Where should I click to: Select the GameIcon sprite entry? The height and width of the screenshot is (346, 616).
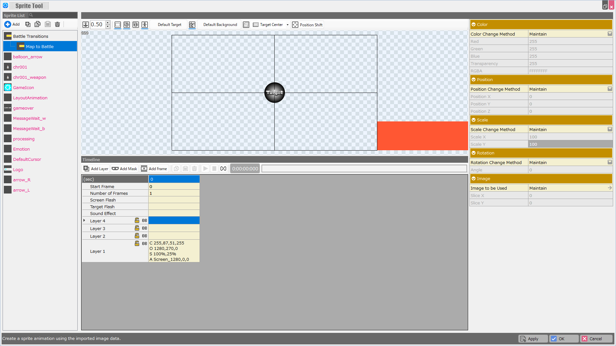[x=23, y=87]
